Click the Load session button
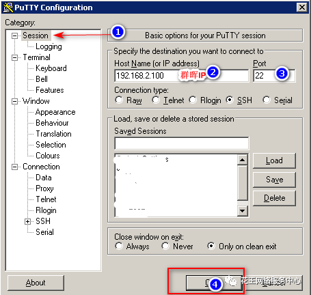Image resolution: width=311 pixels, height=295 pixels. pyautogui.click(x=274, y=160)
